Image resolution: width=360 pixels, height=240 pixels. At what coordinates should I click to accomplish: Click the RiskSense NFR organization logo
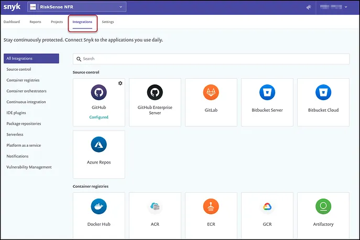pyautogui.click(x=33, y=7)
